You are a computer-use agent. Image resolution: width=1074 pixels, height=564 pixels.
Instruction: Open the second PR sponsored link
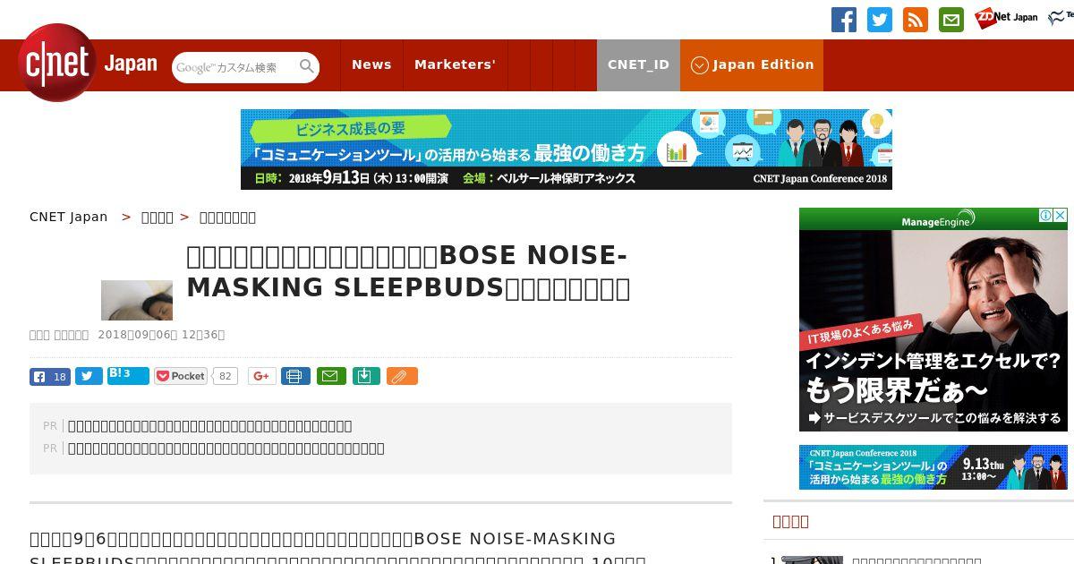[x=226, y=449]
